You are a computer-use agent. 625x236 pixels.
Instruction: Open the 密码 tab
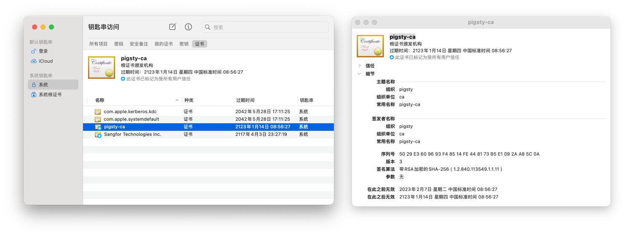click(119, 44)
